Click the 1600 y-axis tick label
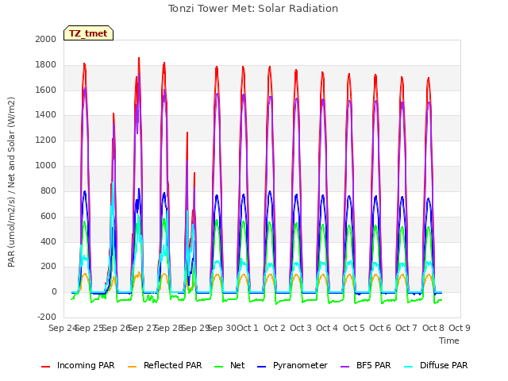This screenshot has height=381, width=508. tap(46, 90)
